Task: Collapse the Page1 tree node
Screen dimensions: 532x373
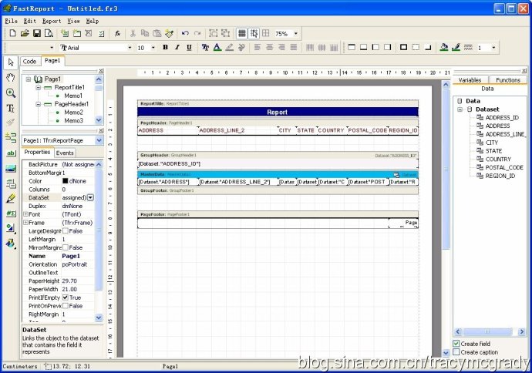Action: [x=29, y=79]
